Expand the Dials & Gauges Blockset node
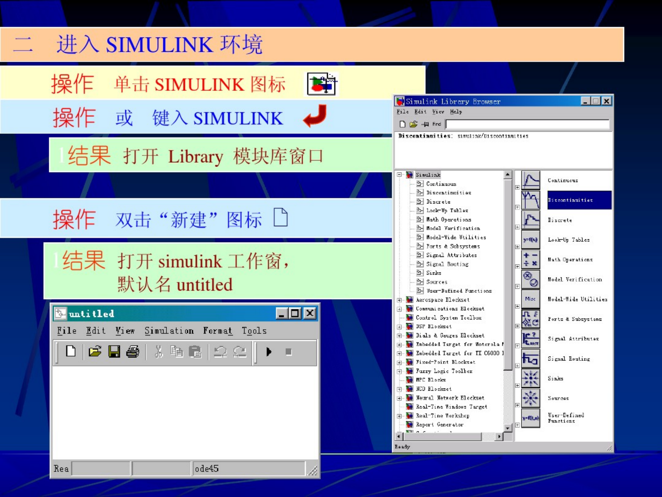662x497 pixels. point(400,336)
